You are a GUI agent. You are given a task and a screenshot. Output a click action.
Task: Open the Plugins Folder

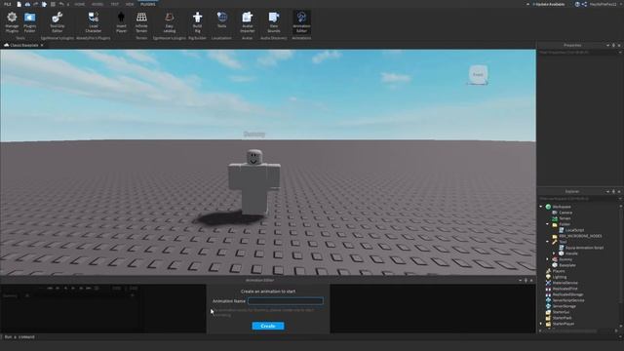(x=30, y=22)
